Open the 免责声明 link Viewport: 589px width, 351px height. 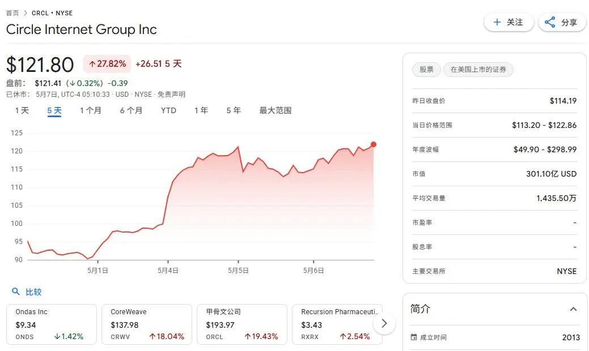(x=171, y=95)
